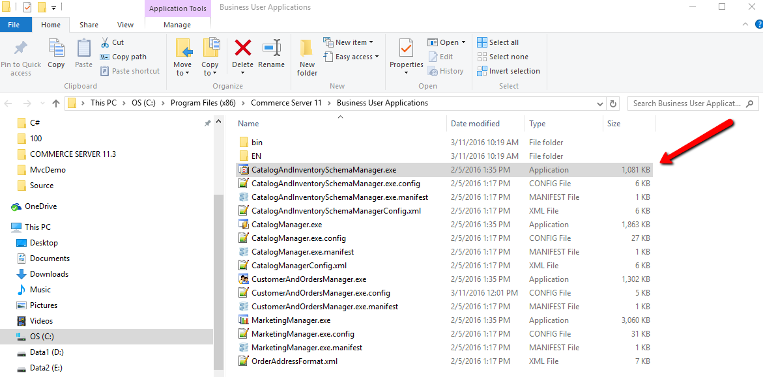
Task: Switch to the Home ribbon tab
Action: [51, 25]
